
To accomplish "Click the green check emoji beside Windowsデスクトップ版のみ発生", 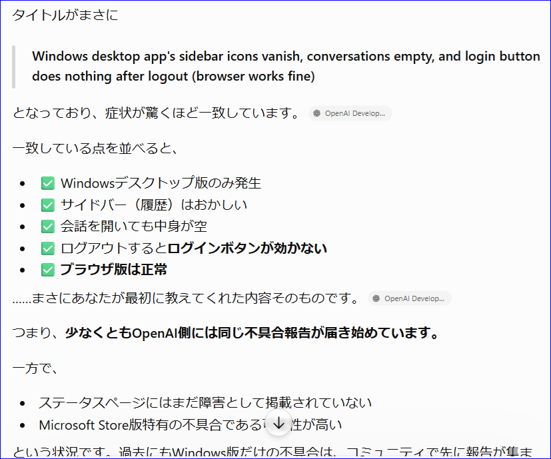I will click(48, 183).
